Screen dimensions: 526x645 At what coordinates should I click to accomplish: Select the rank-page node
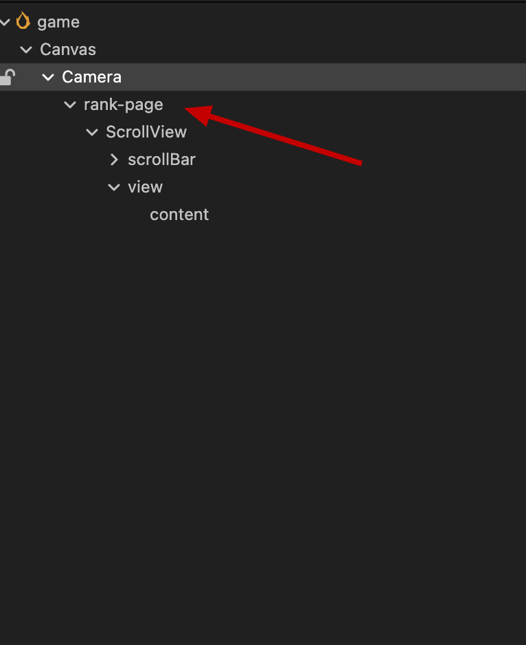click(x=124, y=105)
